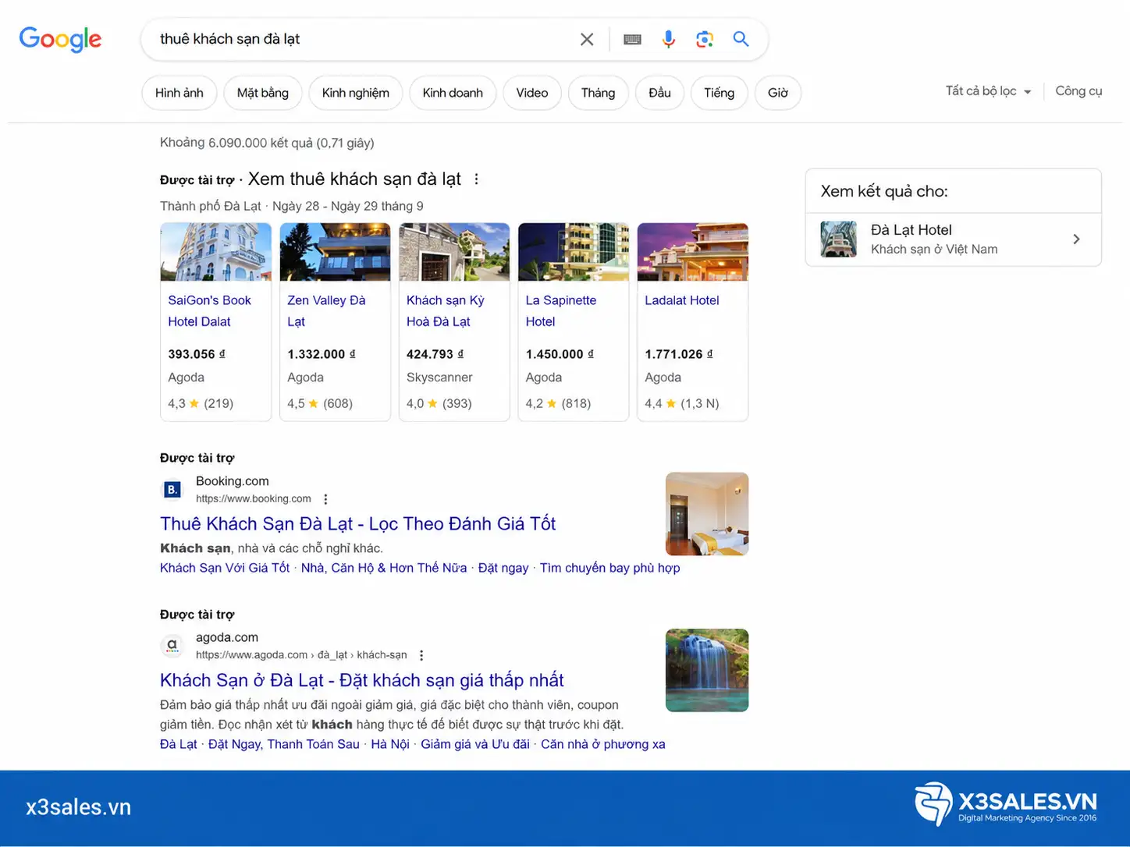1130x847 pixels.
Task: Follow the 'Đặt ngay' sitelink under Booking.com
Action: 503,568
